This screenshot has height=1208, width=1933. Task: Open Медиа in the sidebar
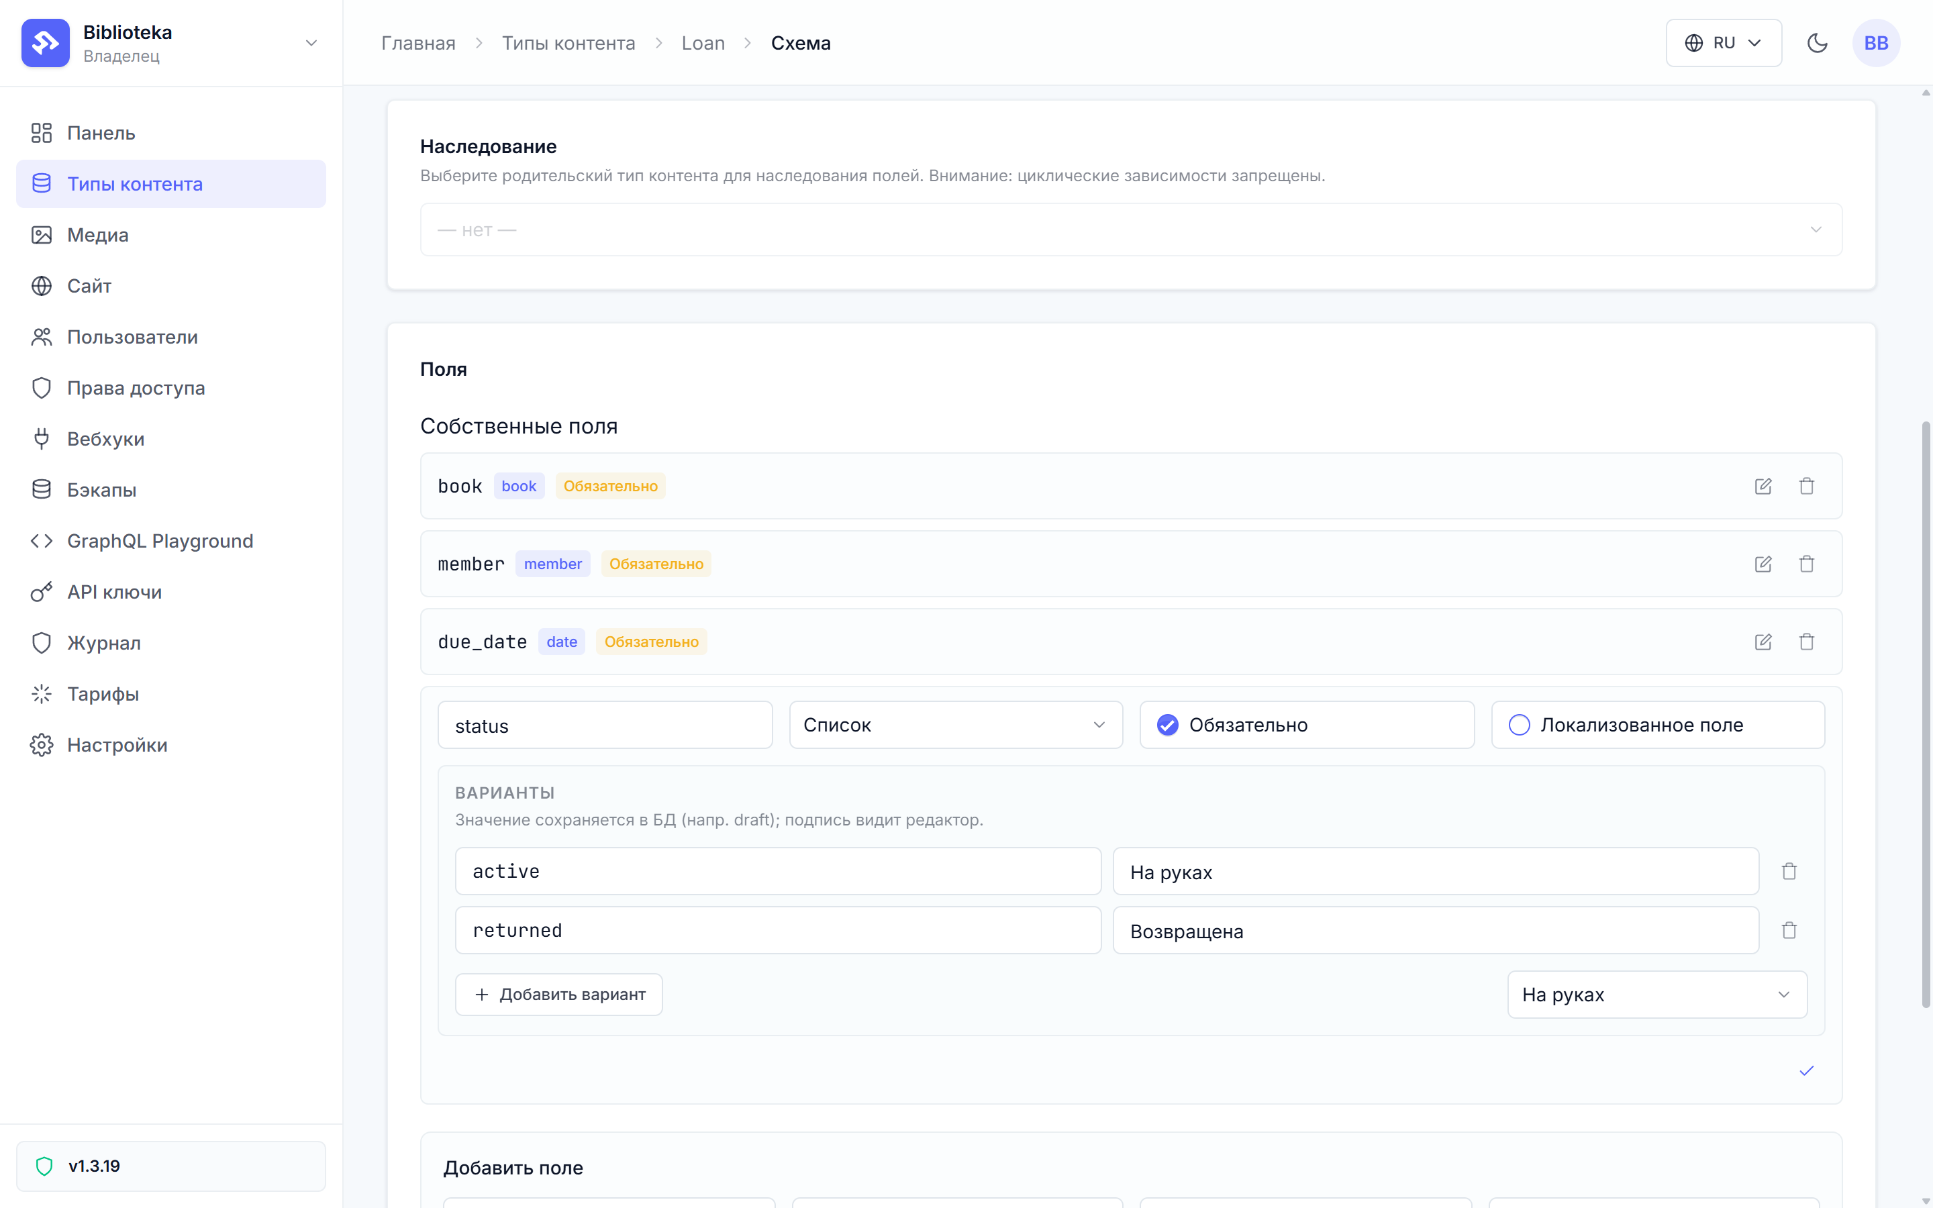171,235
